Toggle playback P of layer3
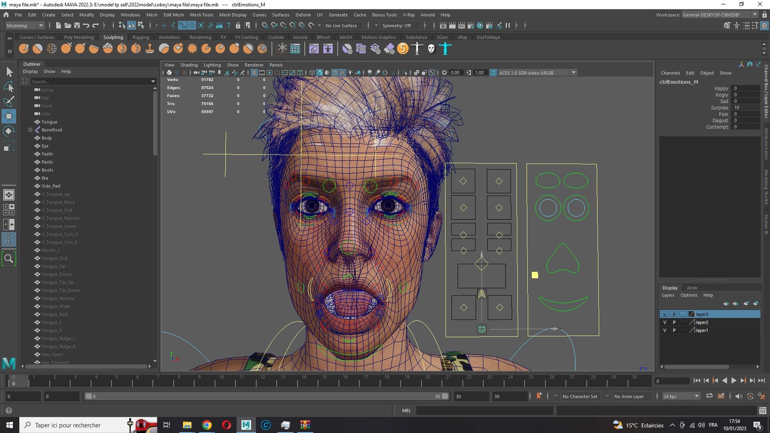Image resolution: width=770 pixels, height=433 pixels. [x=674, y=314]
